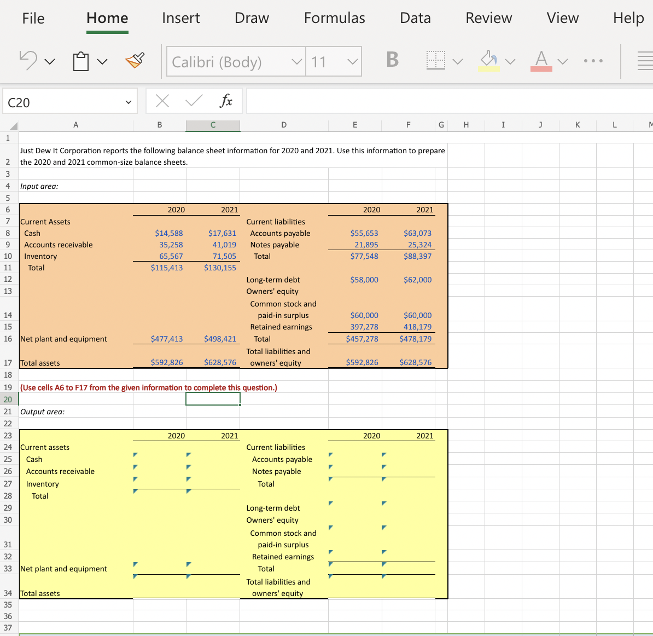Click the Undo icon
Screen dimensions: 653x636
28,59
